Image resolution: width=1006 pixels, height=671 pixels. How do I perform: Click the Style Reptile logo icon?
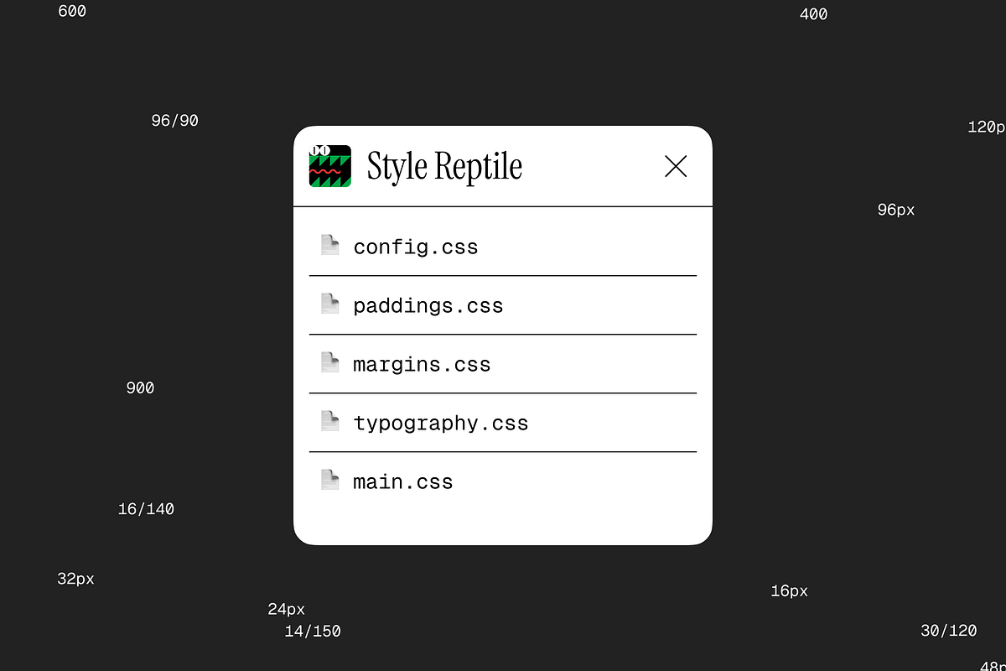(x=329, y=166)
